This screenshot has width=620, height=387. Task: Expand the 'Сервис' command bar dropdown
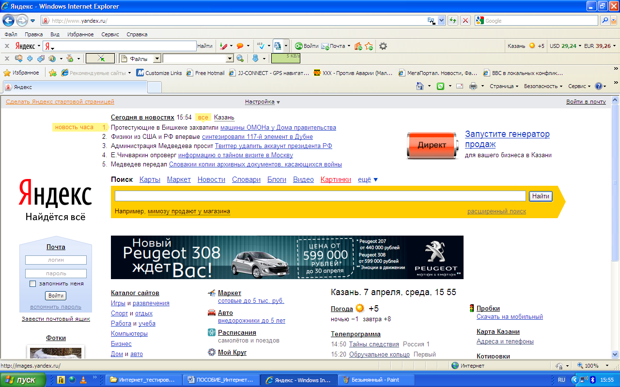579,86
